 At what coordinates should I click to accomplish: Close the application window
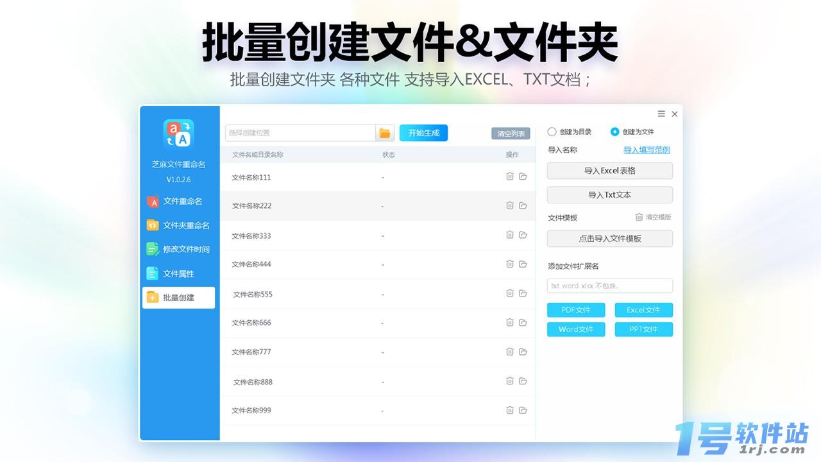675,114
